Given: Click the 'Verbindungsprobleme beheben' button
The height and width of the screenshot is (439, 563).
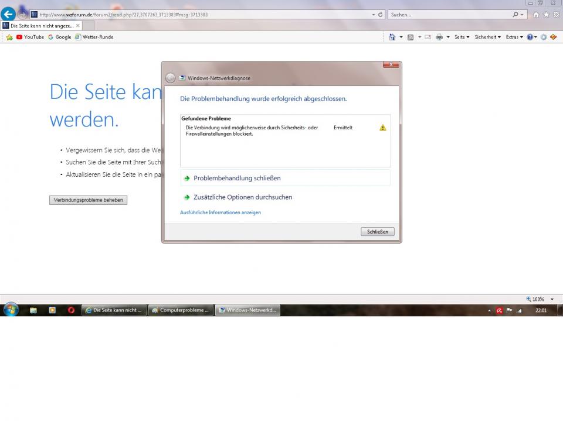Looking at the screenshot, I should point(88,200).
